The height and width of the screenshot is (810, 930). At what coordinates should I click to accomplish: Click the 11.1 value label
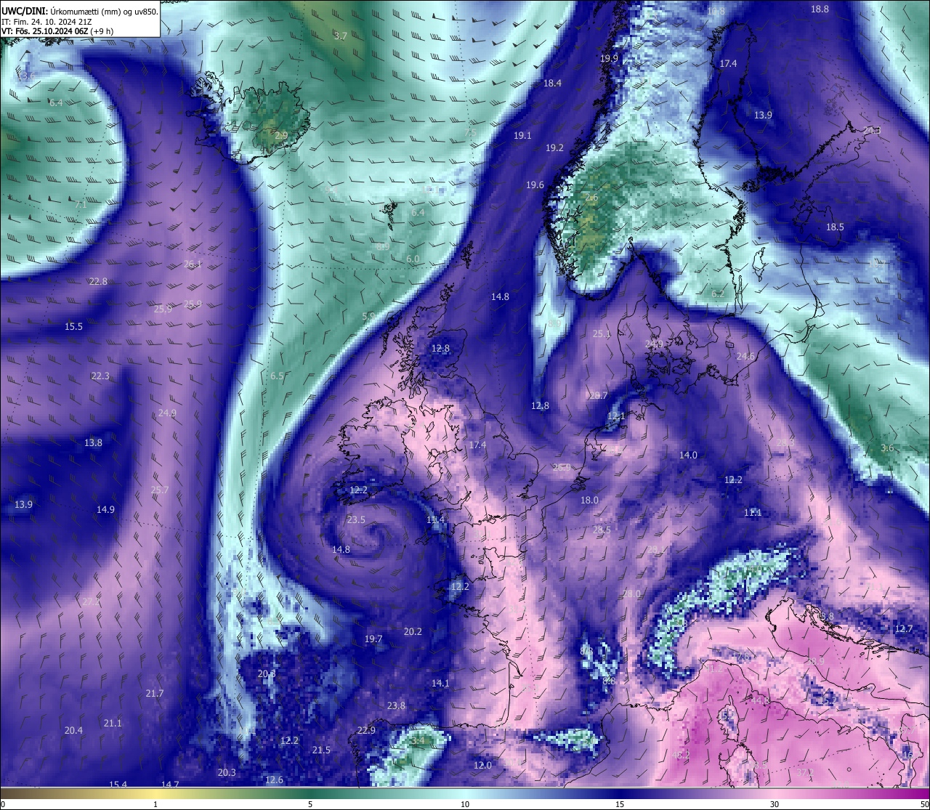pos(752,512)
